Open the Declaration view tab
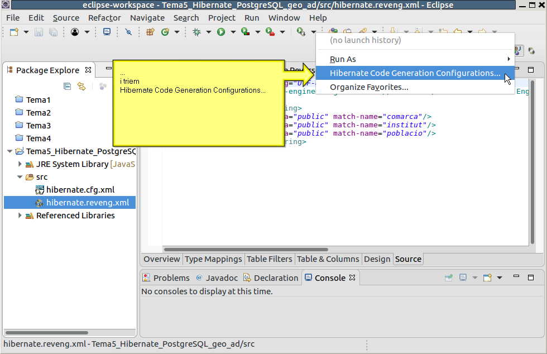Image resolution: width=547 pixels, height=354 pixels. tap(271, 278)
